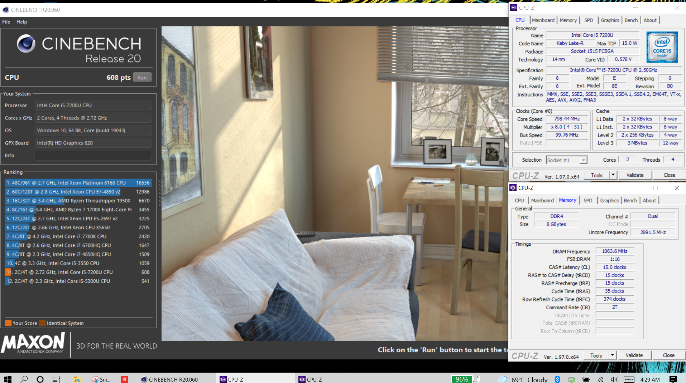686x383 pixels.
Task: Open Socket #1 selection dropdown in CPU-Z
Action: click(566, 160)
